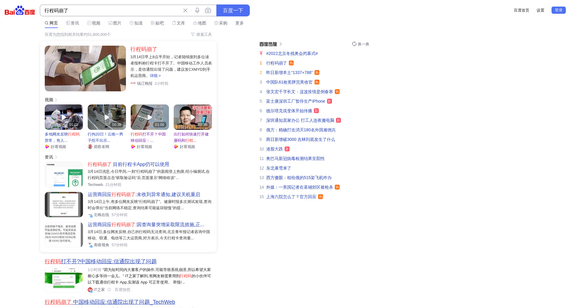The image size is (573, 308).
Task: Refresh hot searches with 换一换
Action: point(361,44)
